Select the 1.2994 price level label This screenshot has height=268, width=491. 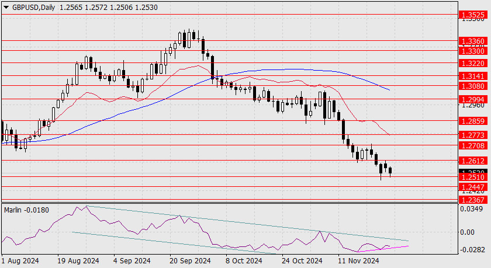tap(473, 99)
